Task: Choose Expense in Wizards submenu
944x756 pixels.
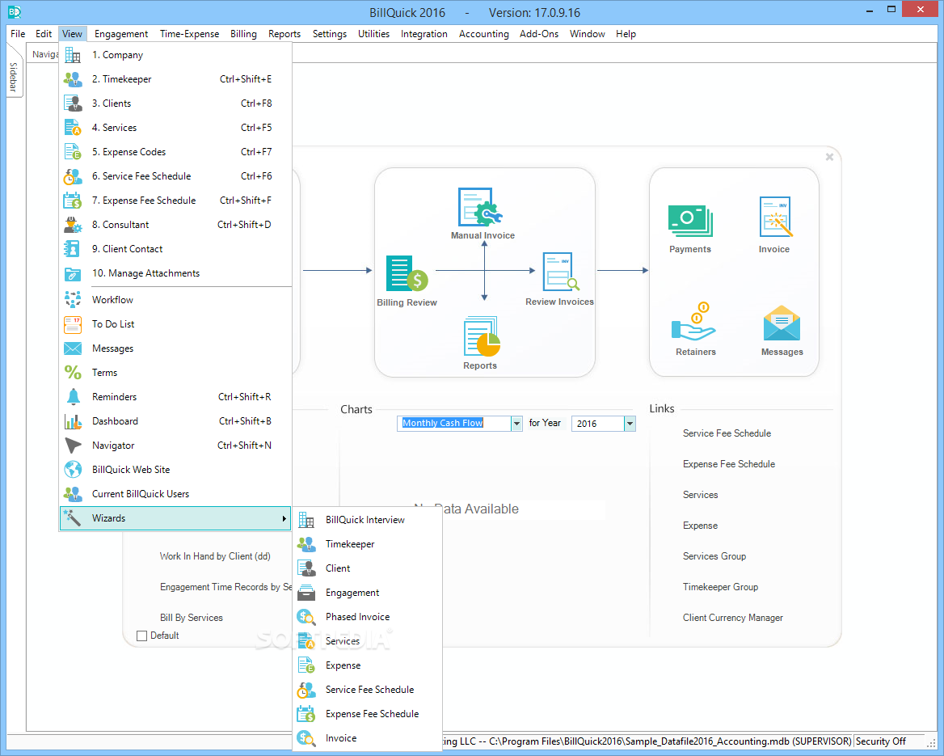Action: [x=367, y=665]
